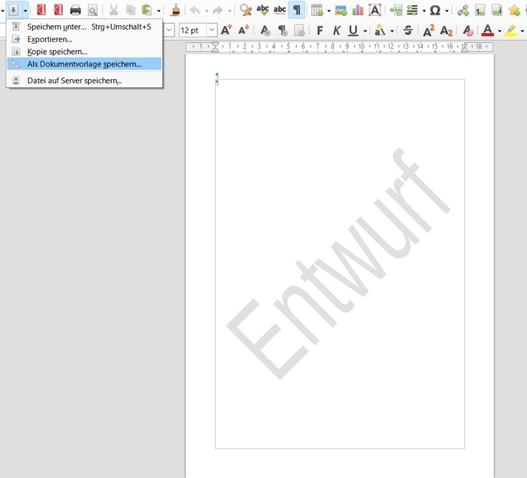The width and height of the screenshot is (527, 478).
Task: Click the Redo arrow icon
Action: point(218,10)
